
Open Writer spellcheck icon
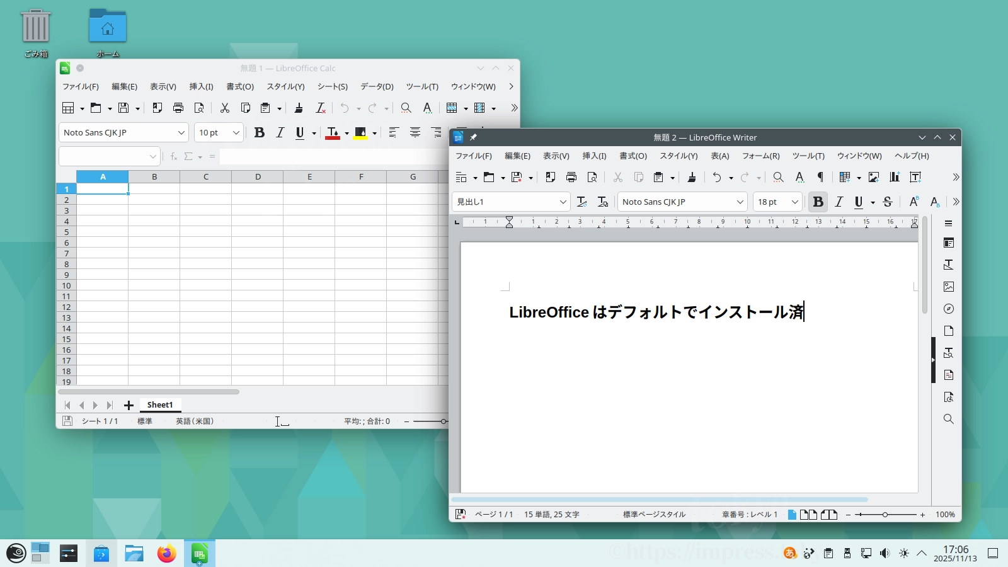tap(799, 178)
